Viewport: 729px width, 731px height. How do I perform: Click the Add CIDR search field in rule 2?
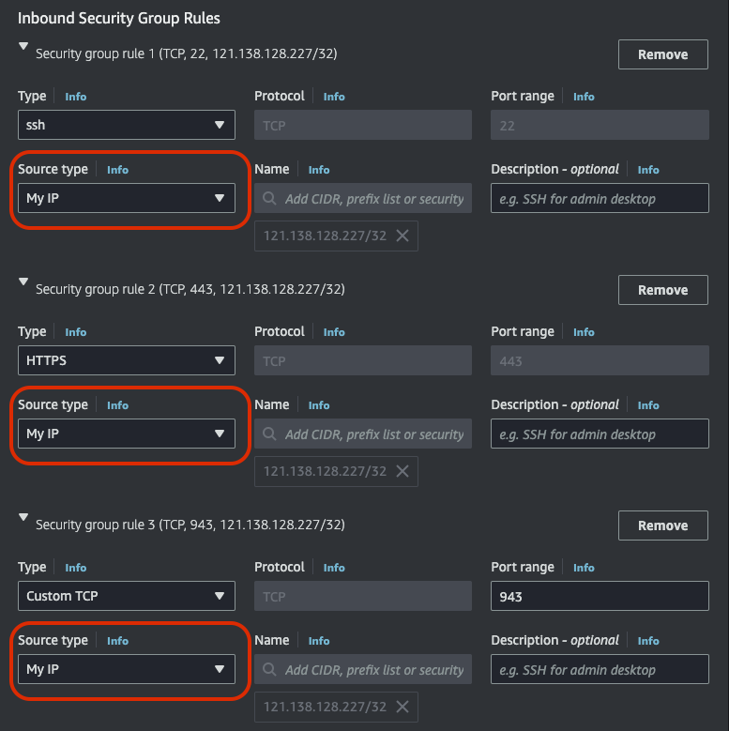(x=363, y=434)
